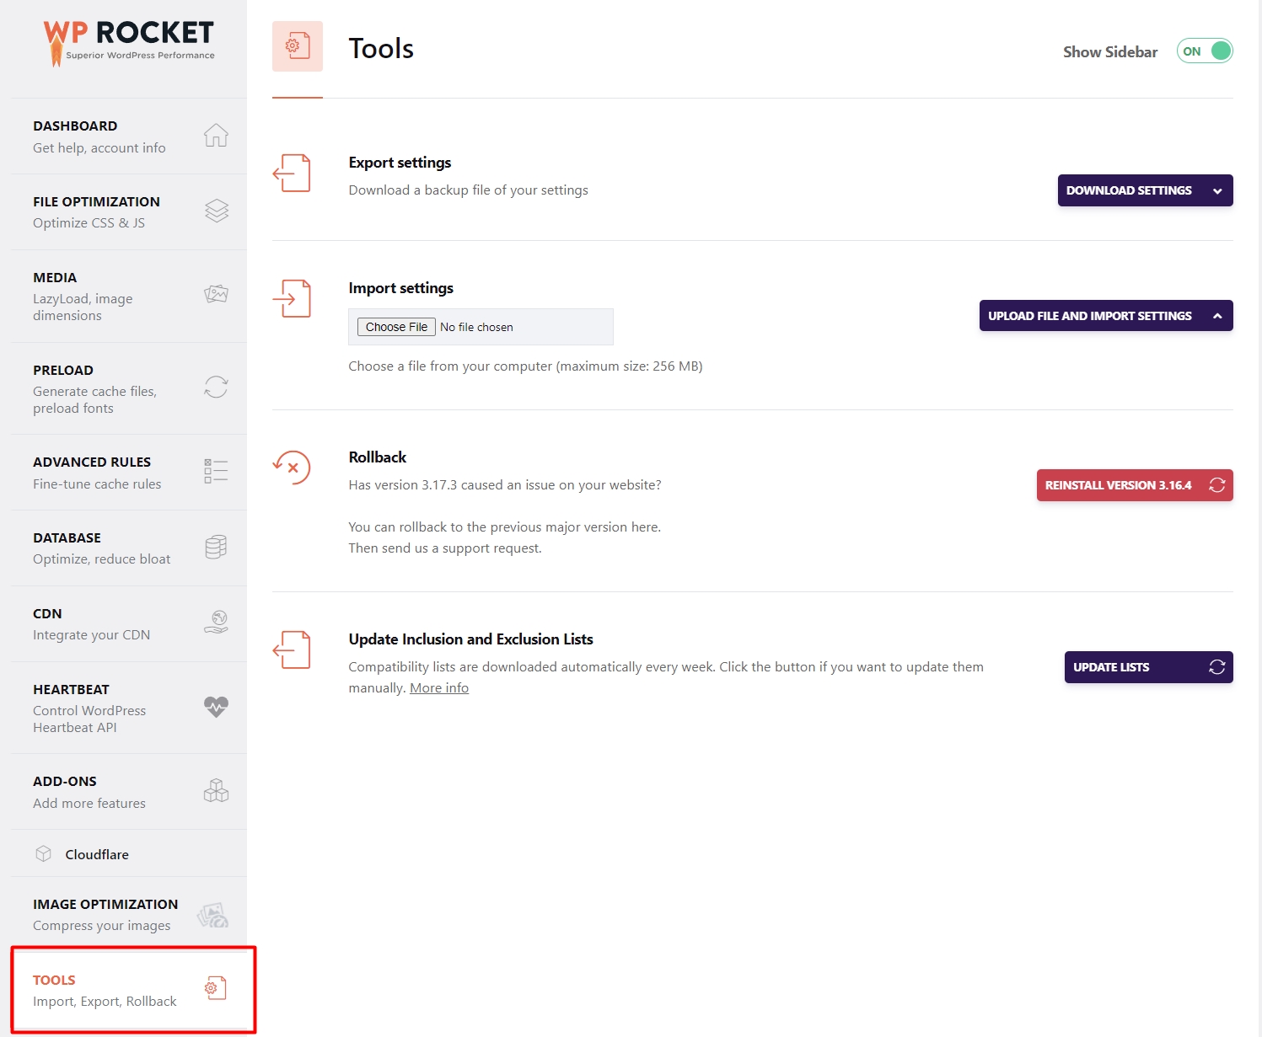Select the Advanced Rules menu item
Image resolution: width=1262 pixels, height=1037 pixels.
128,473
